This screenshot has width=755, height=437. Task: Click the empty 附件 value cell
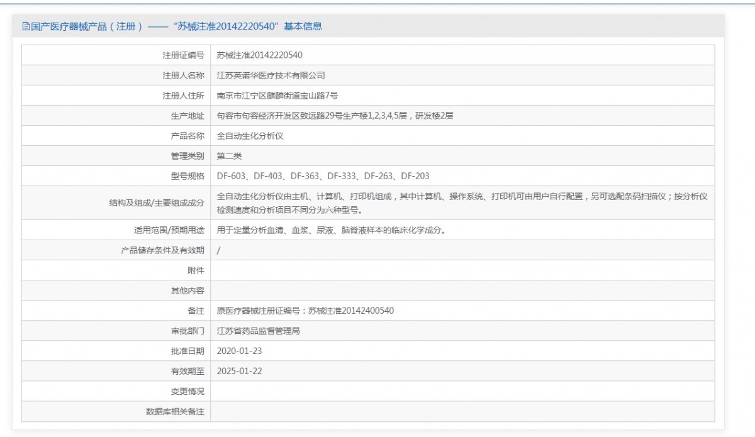(x=462, y=270)
